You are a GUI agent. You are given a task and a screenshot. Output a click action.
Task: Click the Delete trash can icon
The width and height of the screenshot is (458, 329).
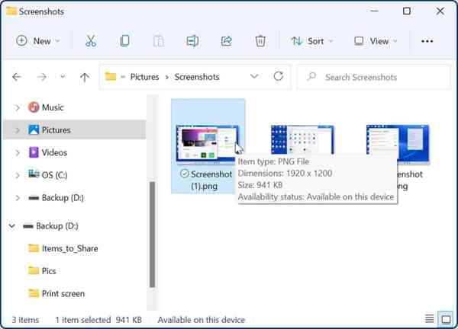click(260, 41)
